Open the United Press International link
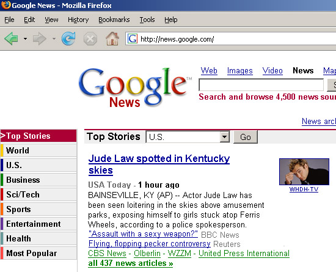 coord(244,253)
